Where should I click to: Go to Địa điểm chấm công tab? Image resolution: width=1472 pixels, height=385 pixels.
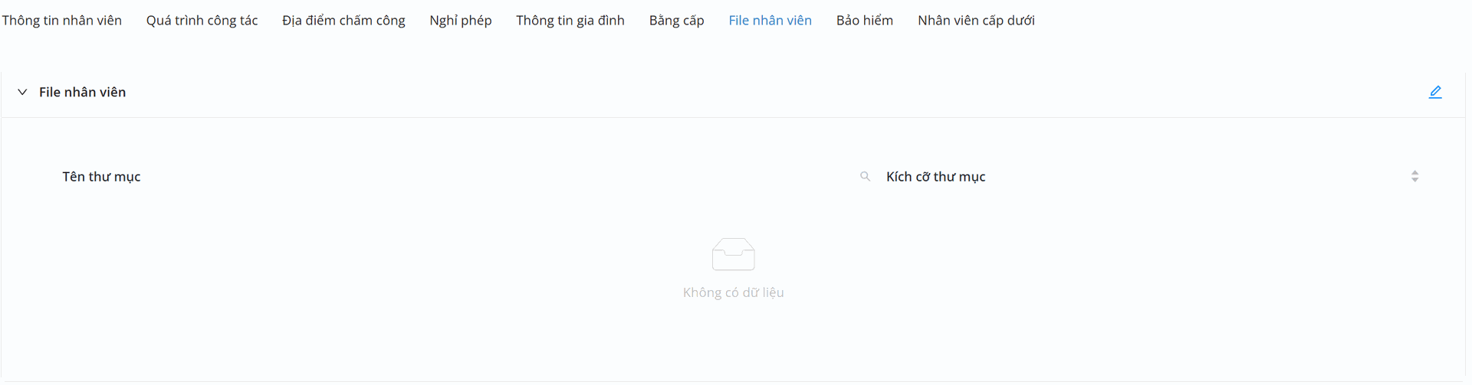pyautogui.click(x=343, y=21)
